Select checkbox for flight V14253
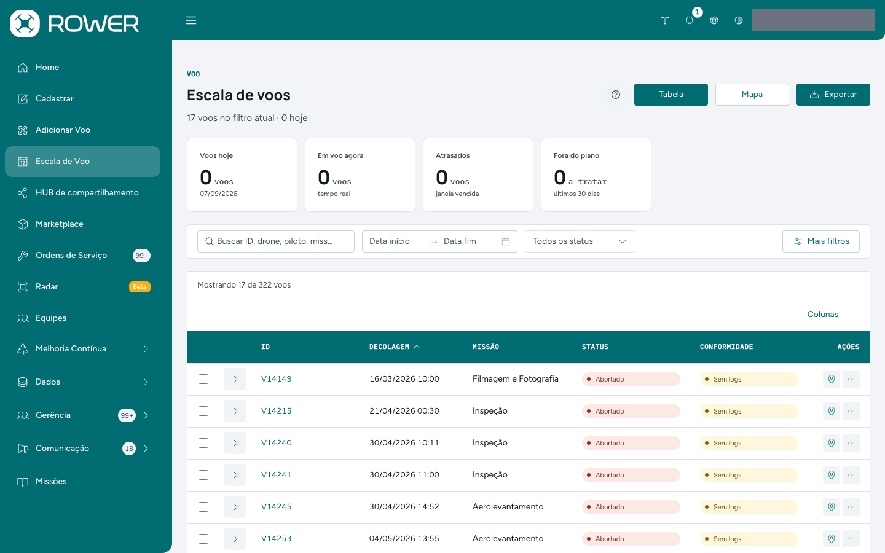This screenshot has width=885, height=553. tap(203, 539)
